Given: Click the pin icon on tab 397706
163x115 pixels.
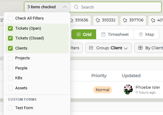Looking at the screenshot, I should click(125, 20).
